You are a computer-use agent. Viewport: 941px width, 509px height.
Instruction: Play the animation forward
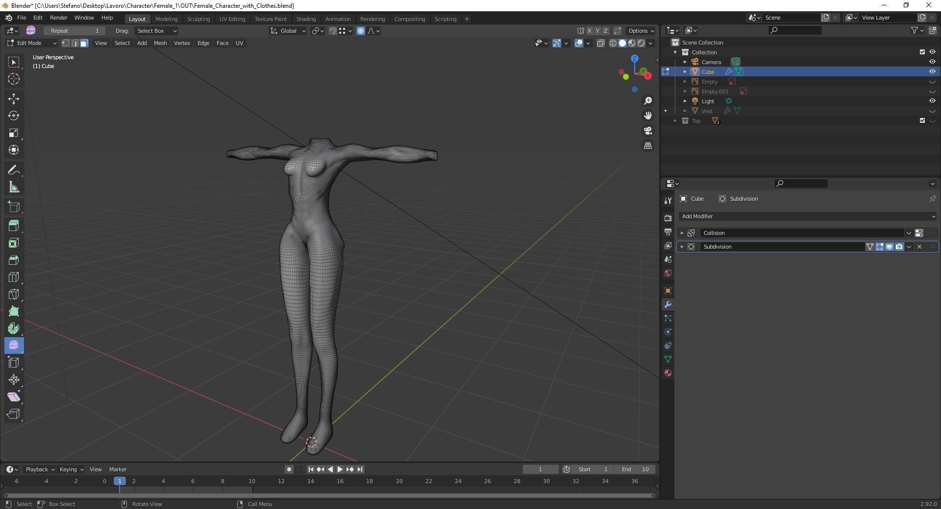click(340, 469)
